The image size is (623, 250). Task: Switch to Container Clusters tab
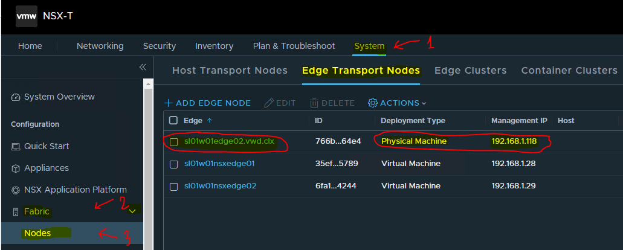coord(569,71)
